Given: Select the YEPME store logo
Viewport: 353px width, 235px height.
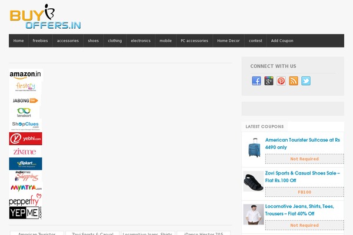Looking at the screenshot, I should tap(25, 213).
